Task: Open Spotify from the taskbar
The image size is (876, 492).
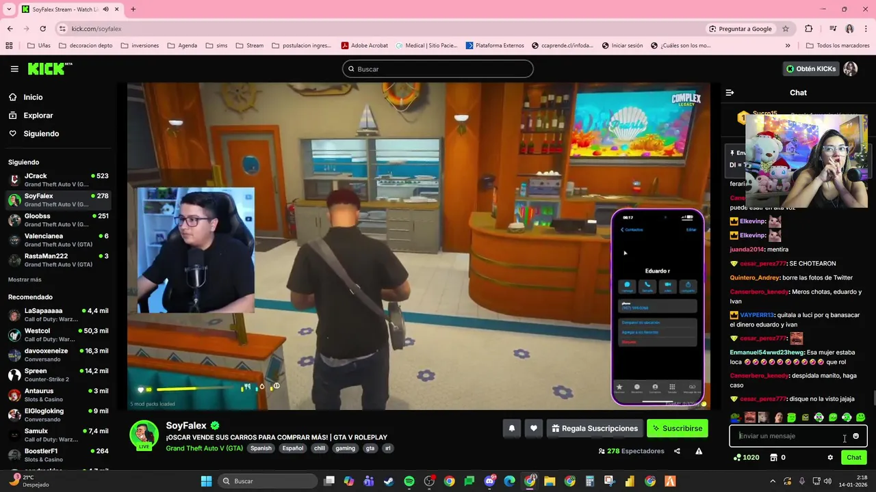Action: point(409,481)
